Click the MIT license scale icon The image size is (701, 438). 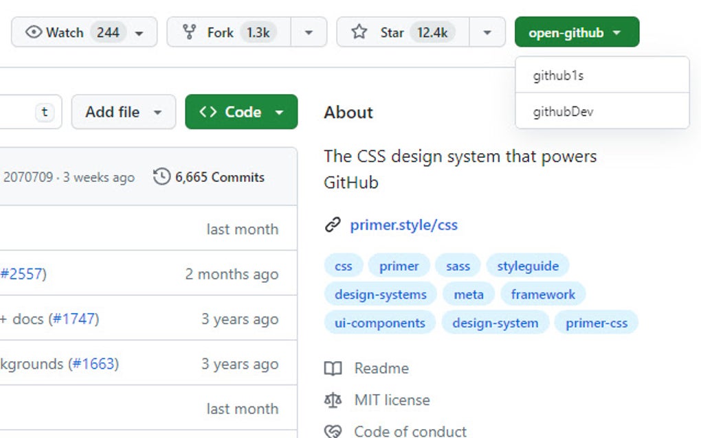click(333, 400)
